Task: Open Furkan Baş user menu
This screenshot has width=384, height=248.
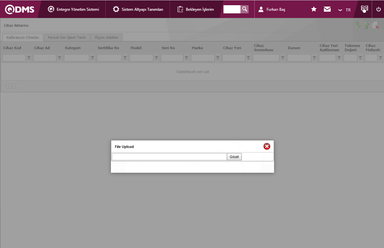Action: (272, 9)
